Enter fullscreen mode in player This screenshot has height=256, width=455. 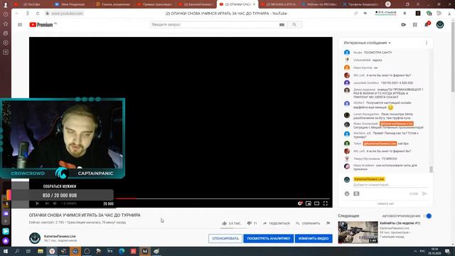click(x=326, y=203)
